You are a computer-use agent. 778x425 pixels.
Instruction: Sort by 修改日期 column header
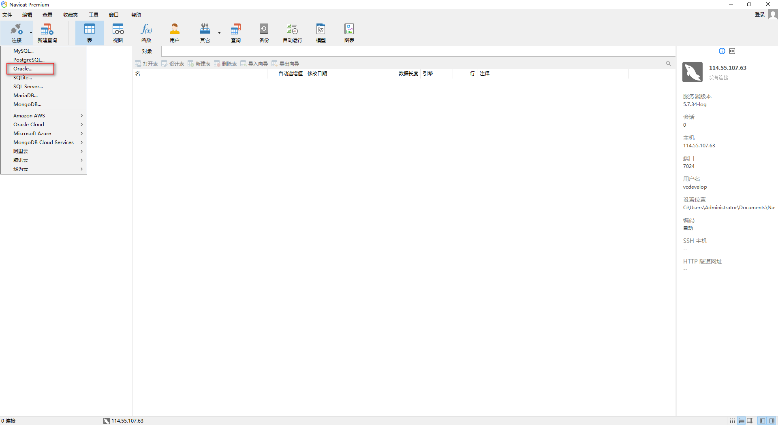[346, 74]
